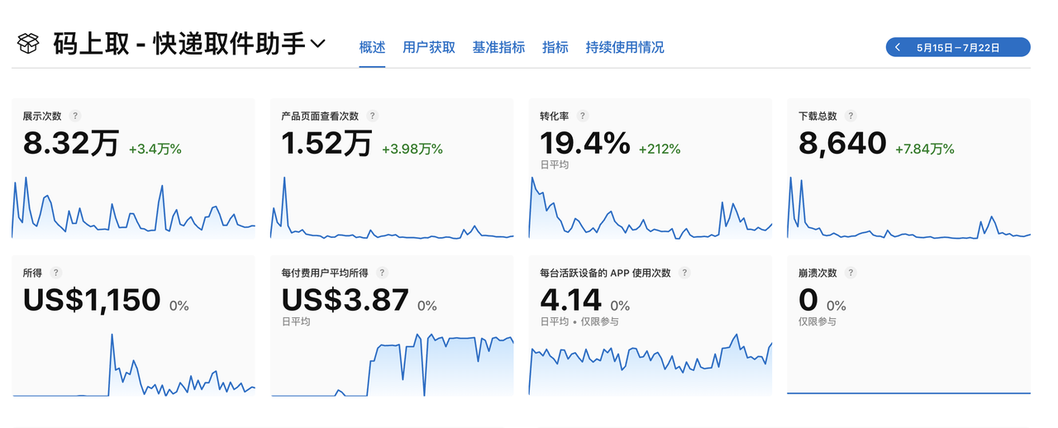Click the +212% change indicator
1058x428 pixels.
[x=660, y=149]
